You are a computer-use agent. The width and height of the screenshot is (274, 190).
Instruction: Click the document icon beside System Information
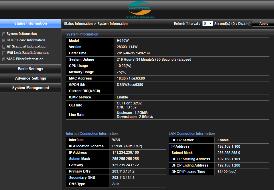point(4,34)
